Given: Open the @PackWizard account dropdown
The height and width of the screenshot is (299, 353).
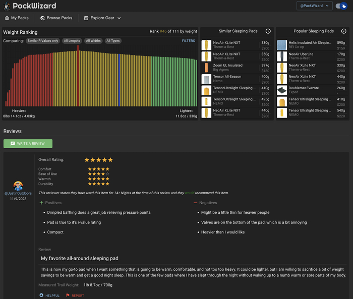Looking at the screenshot, I should 315,6.
